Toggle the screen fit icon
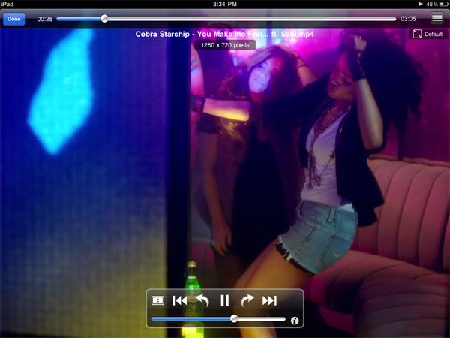 (x=157, y=300)
